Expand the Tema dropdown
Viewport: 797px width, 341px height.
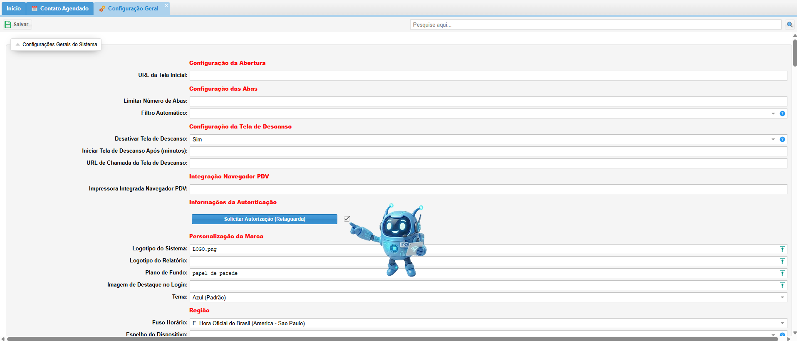click(782, 297)
